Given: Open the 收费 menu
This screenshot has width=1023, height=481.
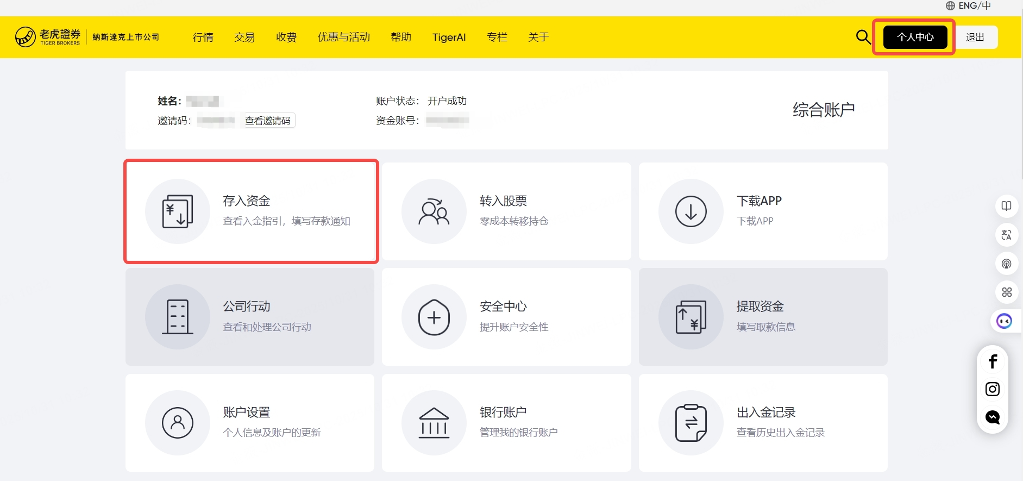Looking at the screenshot, I should point(286,37).
